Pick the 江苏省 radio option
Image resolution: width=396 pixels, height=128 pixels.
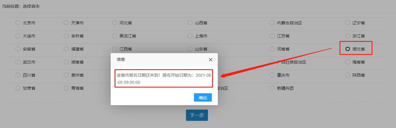272,36
